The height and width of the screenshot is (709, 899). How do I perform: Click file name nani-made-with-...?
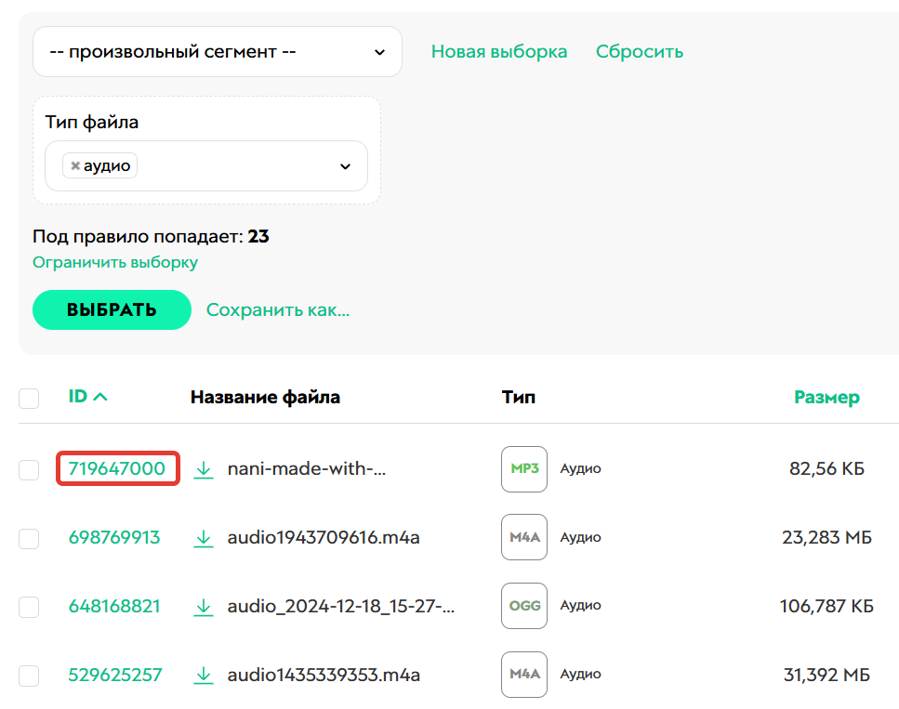(307, 468)
